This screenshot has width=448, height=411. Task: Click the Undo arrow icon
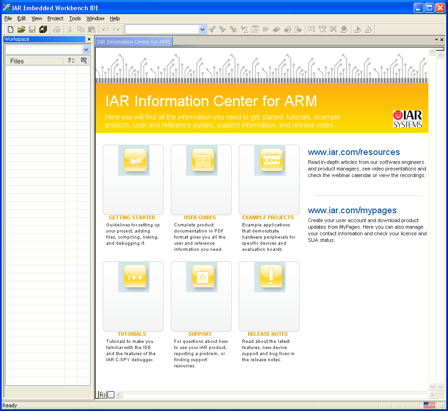point(106,30)
